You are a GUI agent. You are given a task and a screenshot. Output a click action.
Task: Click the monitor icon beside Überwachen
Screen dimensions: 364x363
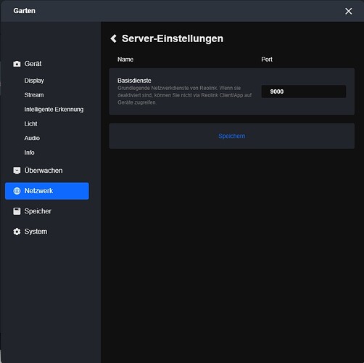17,171
